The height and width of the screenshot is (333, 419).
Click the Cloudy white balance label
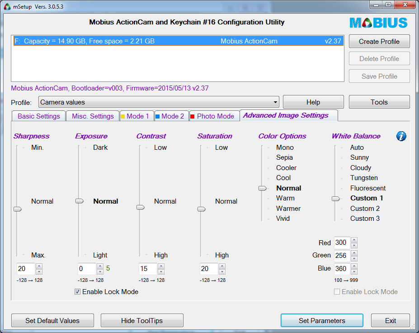click(x=361, y=168)
